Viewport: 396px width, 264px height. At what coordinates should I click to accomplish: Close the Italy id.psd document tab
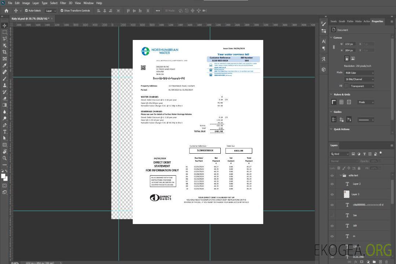(x=52, y=18)
